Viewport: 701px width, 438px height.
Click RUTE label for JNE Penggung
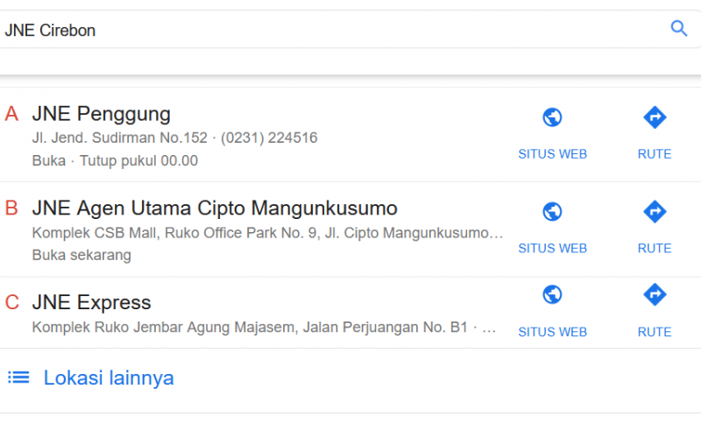coord(655,154)
